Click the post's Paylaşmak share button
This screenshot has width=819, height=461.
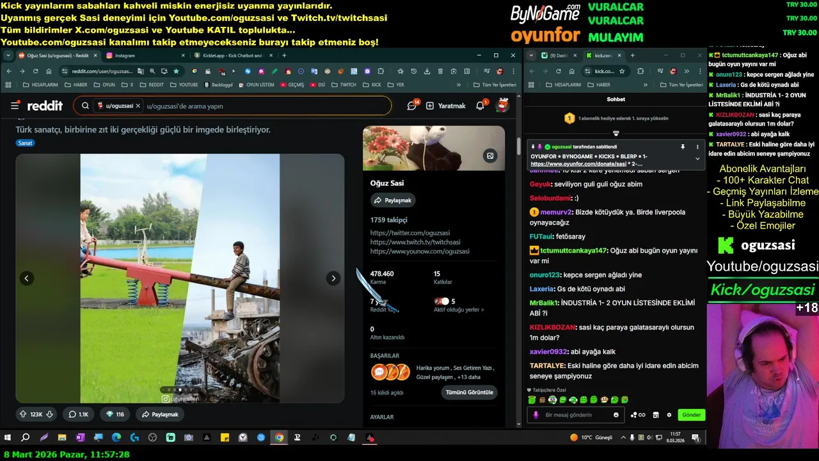point(160,414)
